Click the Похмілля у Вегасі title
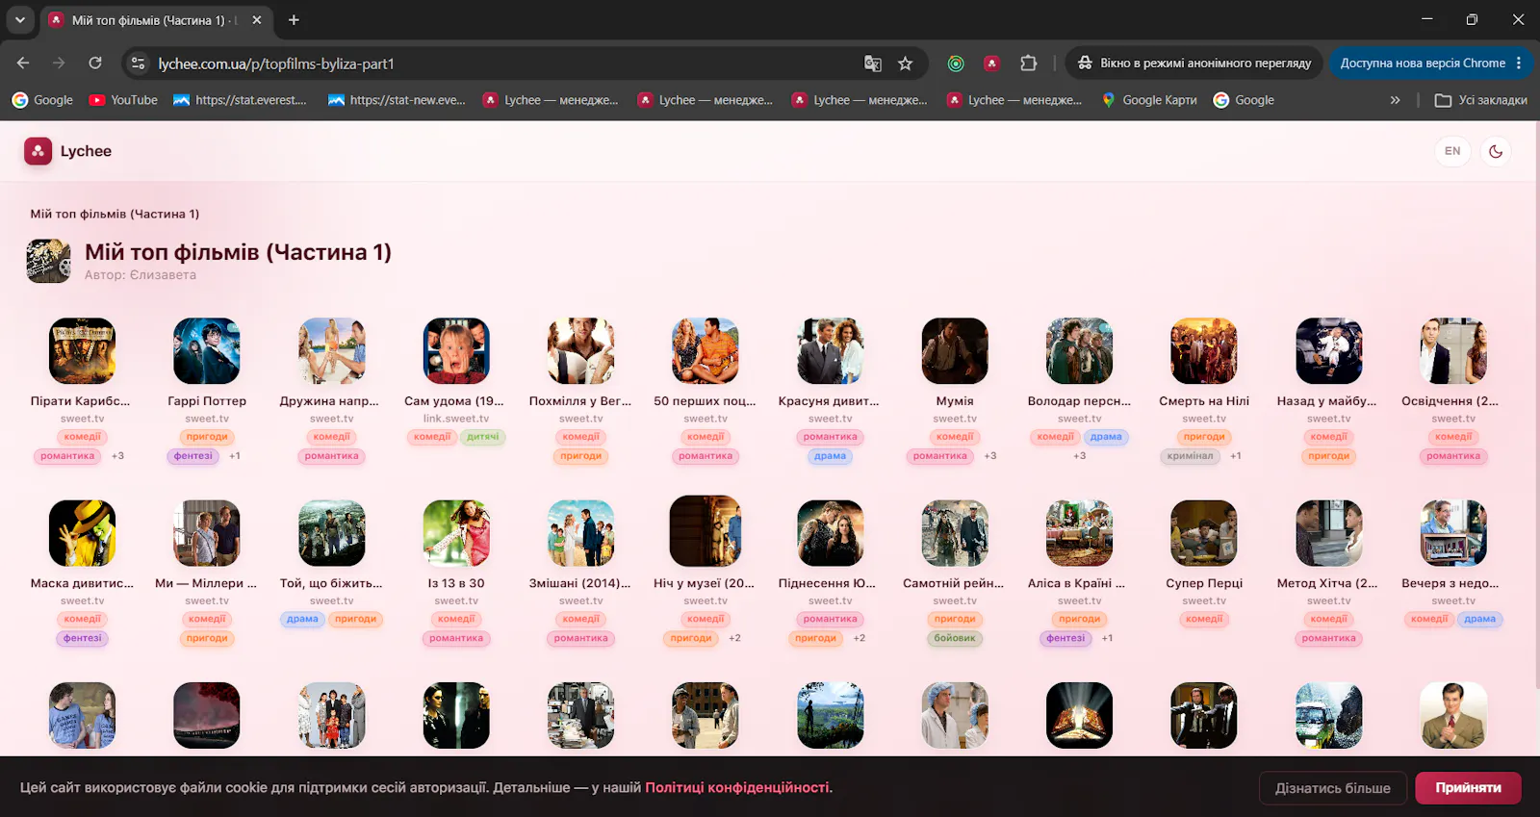The height and width of the screenshot is (817, 1540). (x=580, y=401)
